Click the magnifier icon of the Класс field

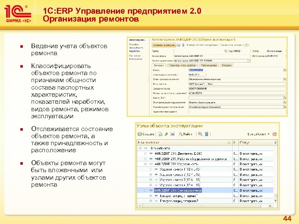[x=284, y=70]
